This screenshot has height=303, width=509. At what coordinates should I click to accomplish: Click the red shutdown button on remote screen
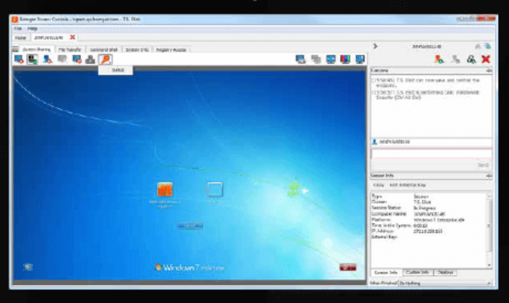pos(348,267)
